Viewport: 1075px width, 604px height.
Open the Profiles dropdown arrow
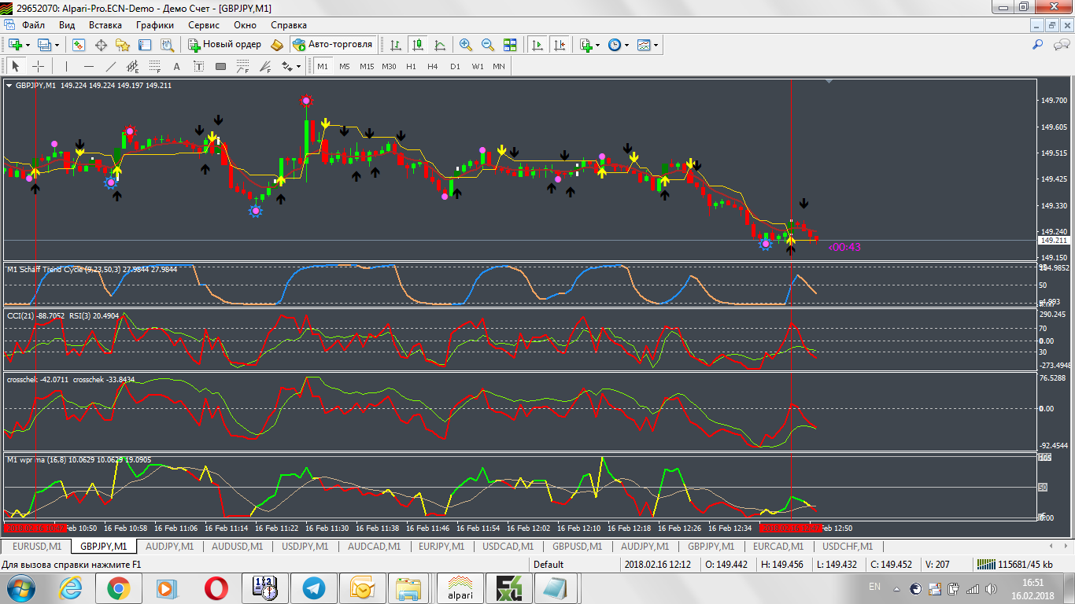[x=57, y=45]
